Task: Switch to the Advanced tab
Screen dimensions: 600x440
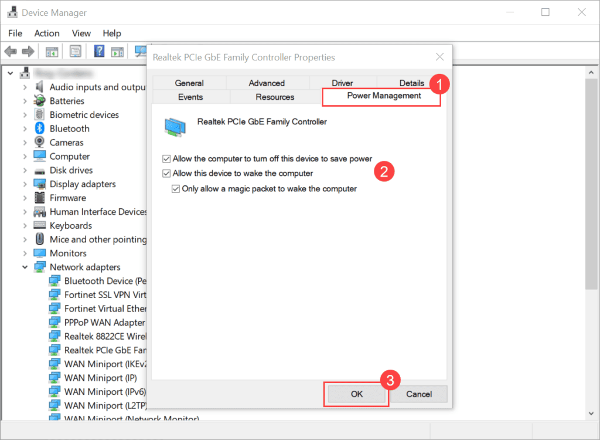Action: pos(267,83)
